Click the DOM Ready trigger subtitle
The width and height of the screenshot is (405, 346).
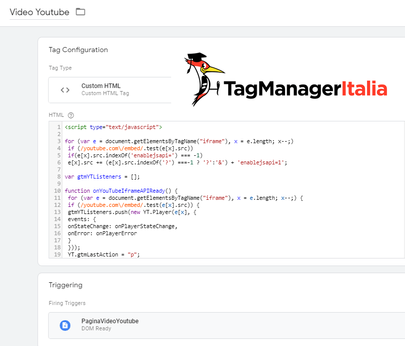(96, 328)
